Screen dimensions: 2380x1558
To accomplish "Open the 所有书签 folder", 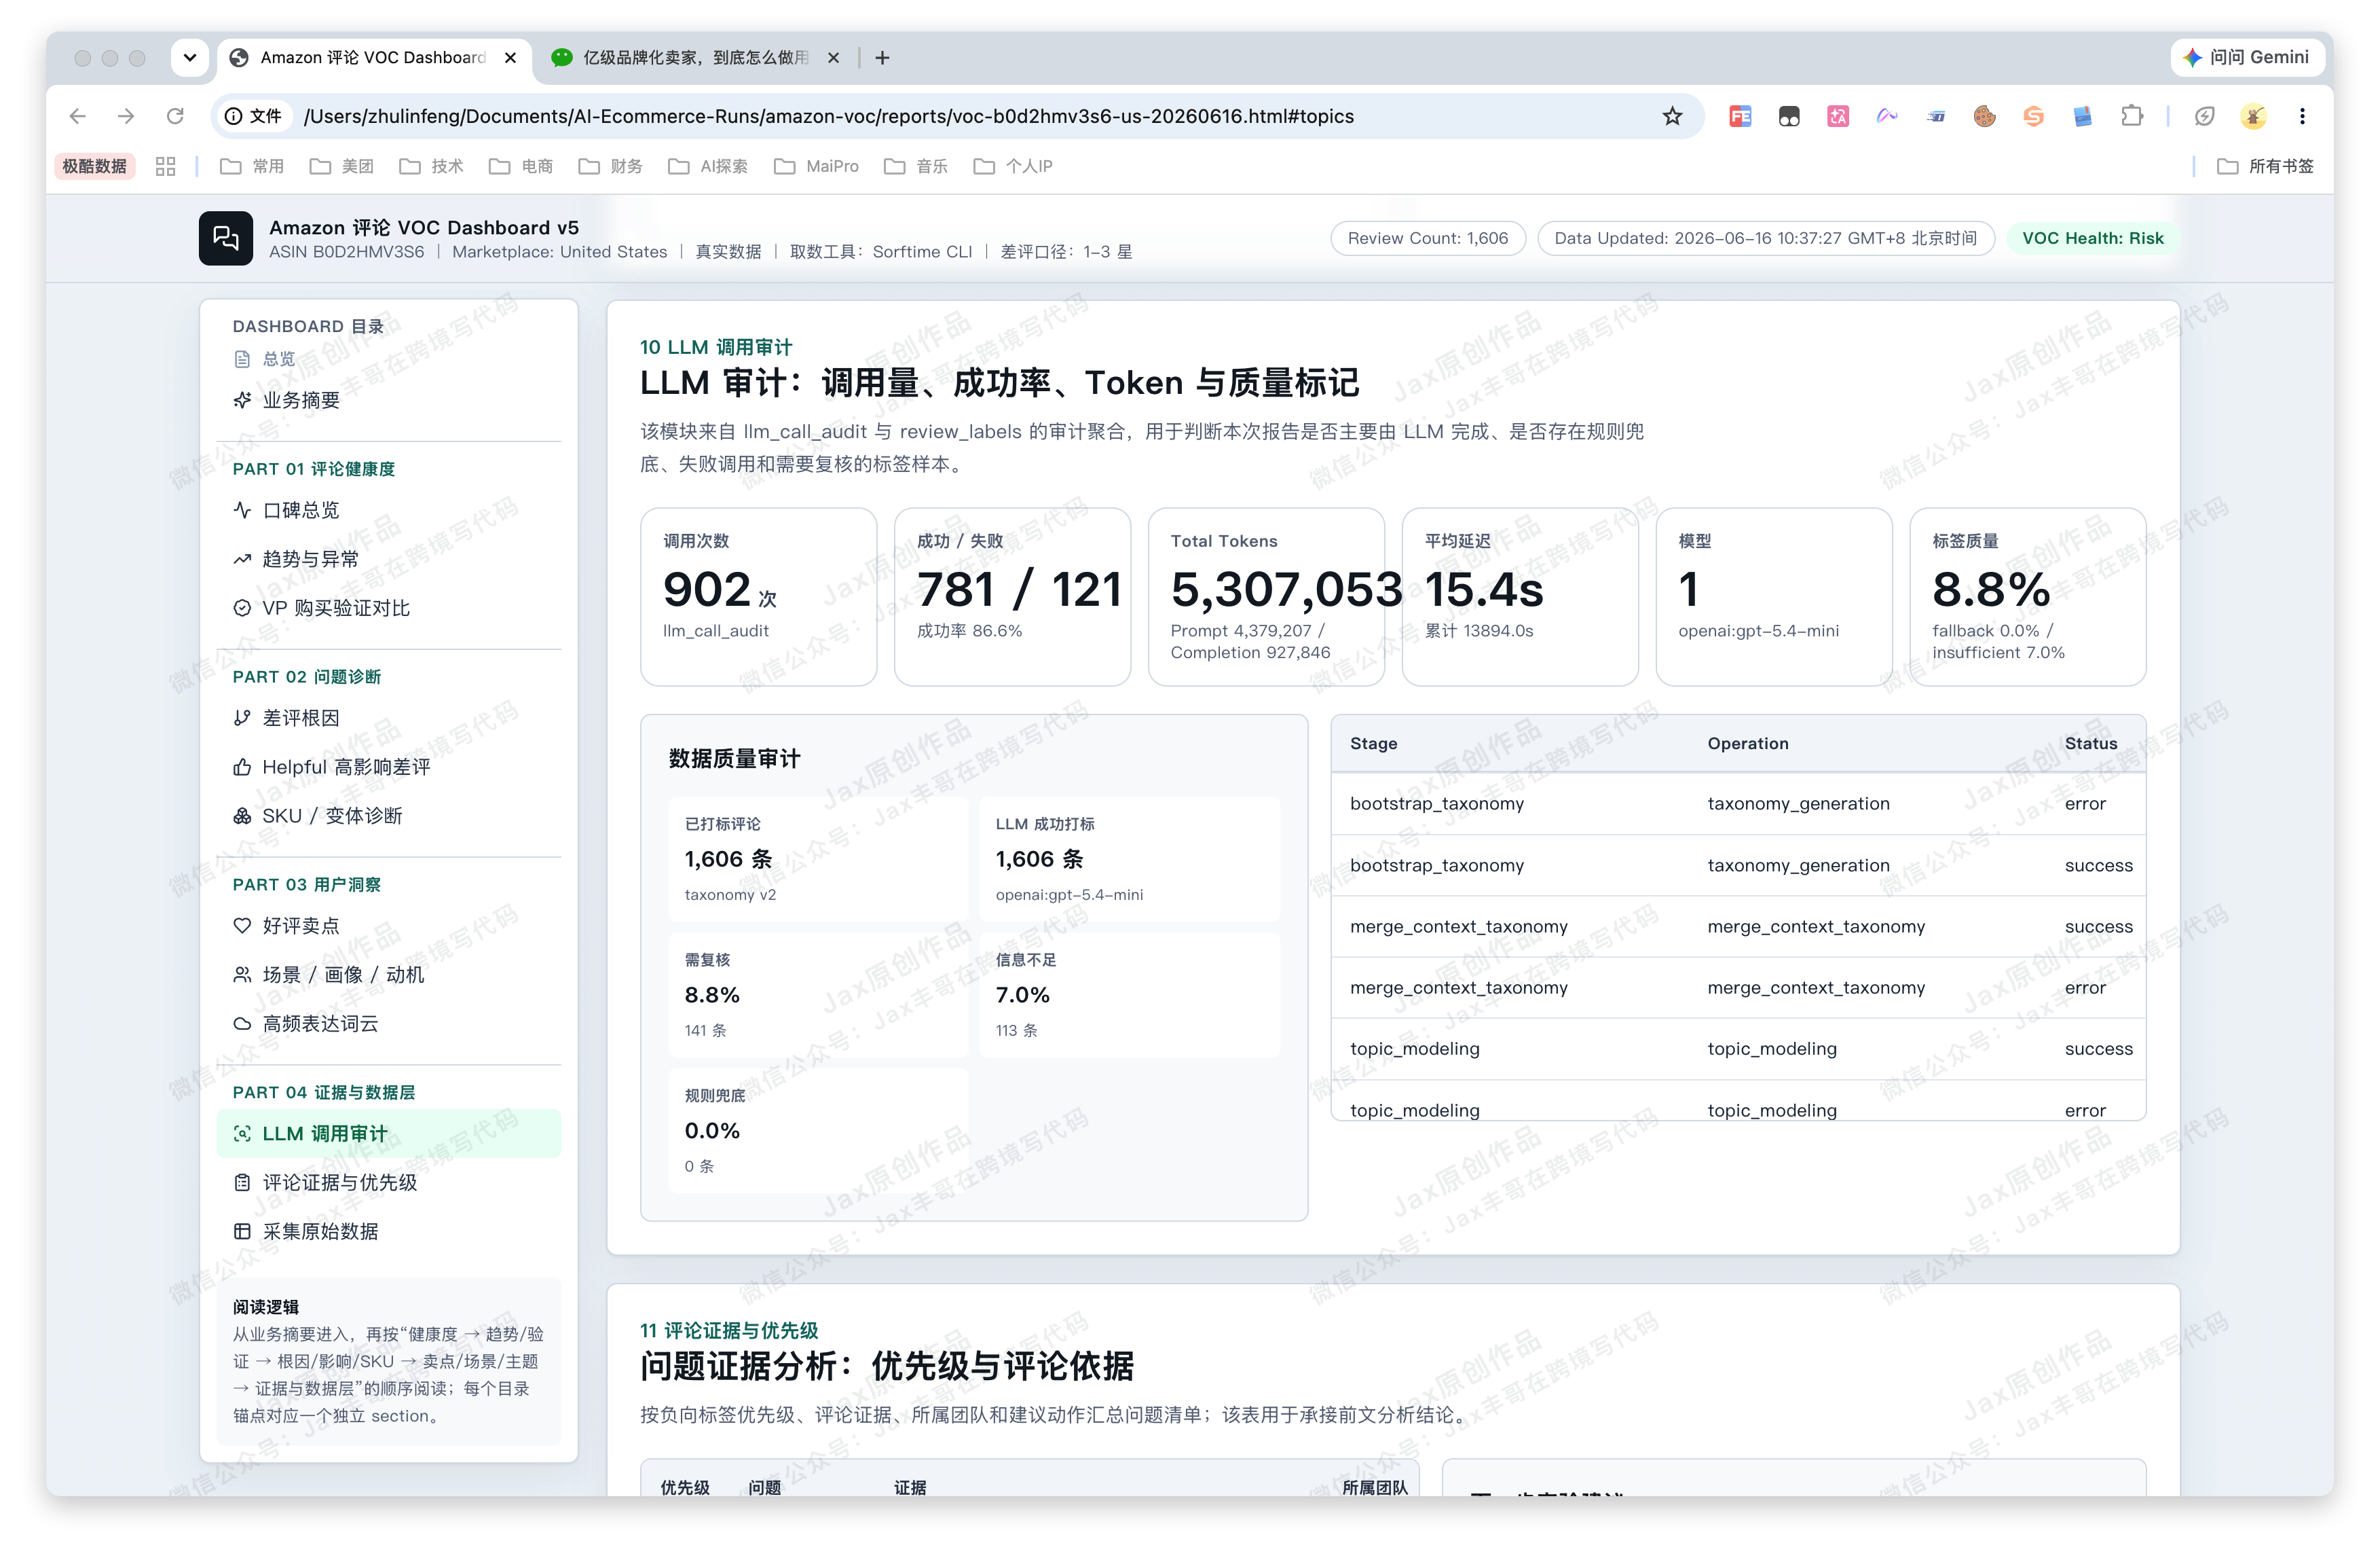I will tap(2265, 166).
